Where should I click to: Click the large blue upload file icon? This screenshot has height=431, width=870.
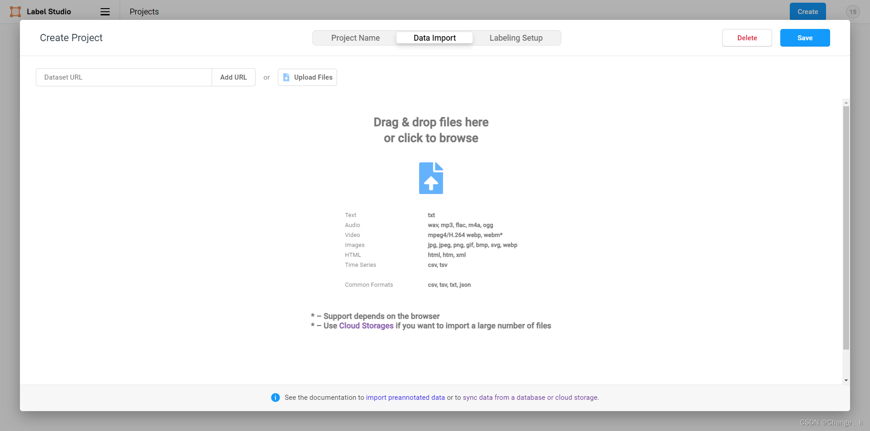431,178
